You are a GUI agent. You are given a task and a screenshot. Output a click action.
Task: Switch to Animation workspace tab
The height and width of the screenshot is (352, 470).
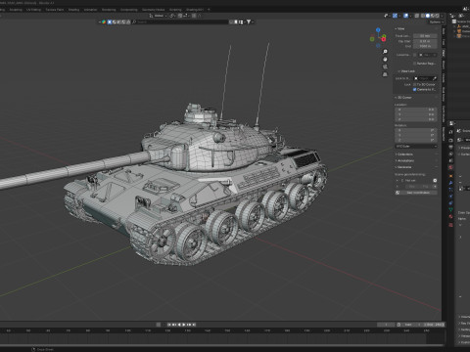point(90,10)
